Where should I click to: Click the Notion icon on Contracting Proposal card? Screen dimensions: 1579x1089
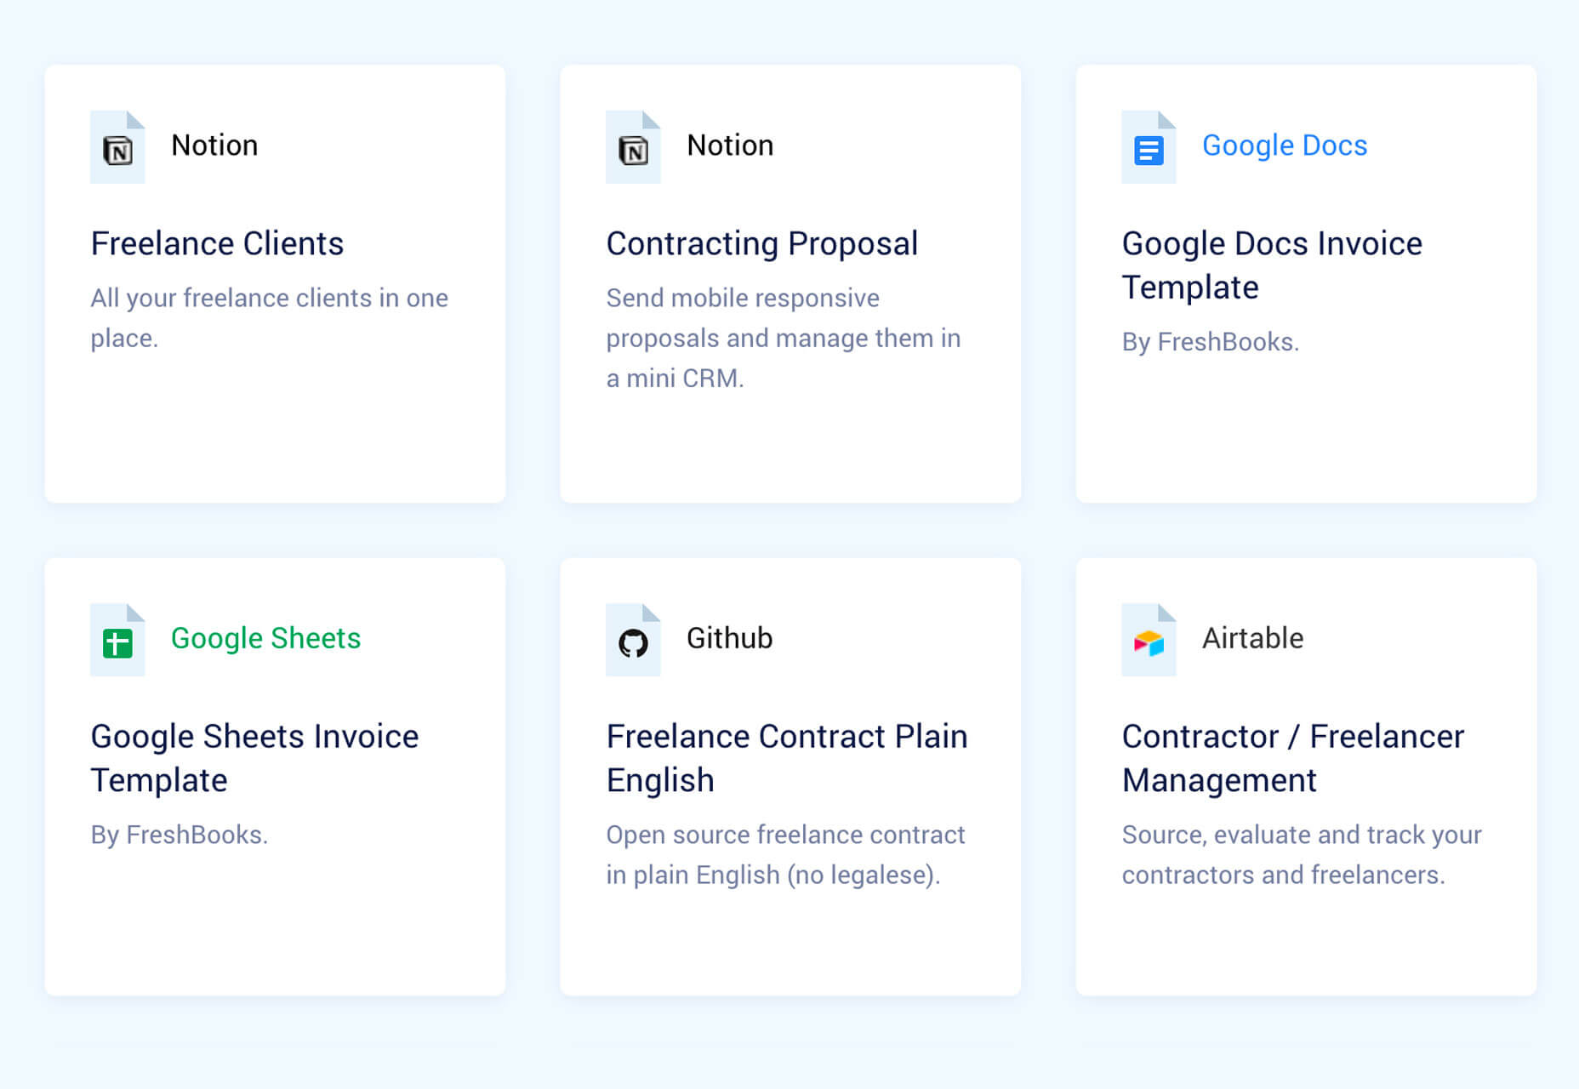coord(633,150)
